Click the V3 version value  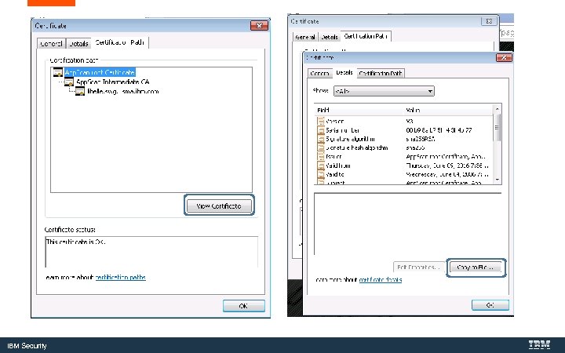click(410, 121)
